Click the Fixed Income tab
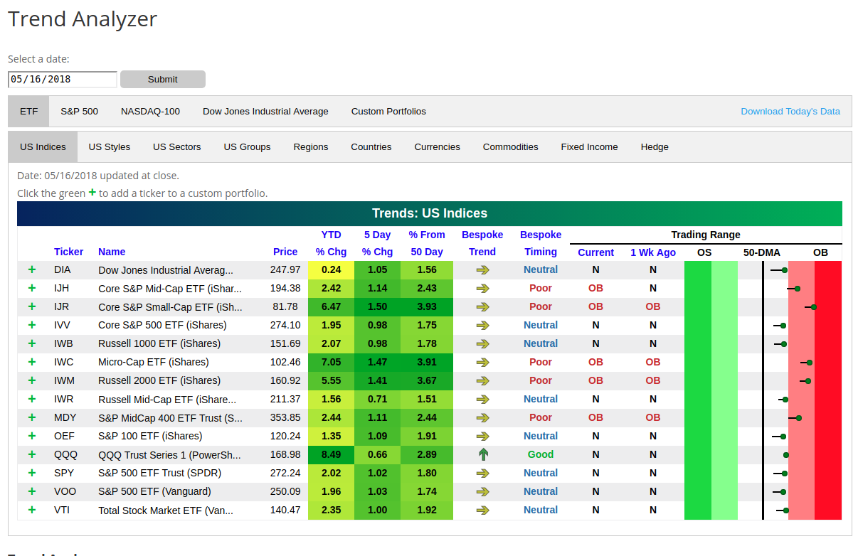The image size is (858, 556). point(589,147)
